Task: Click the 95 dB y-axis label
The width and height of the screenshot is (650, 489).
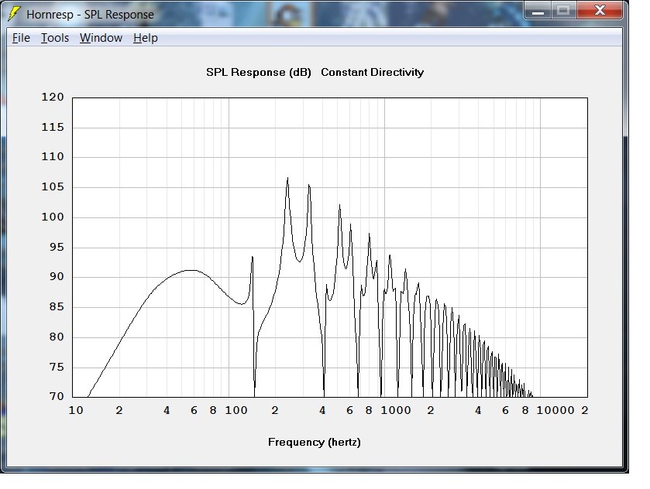Action: point(57,247)
